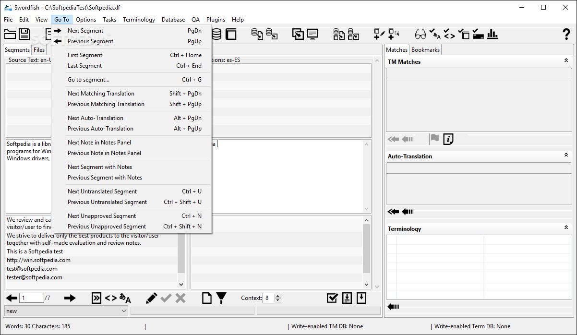Switch to the Matches tab
The height and width of the screenshot is (335, 577).
(x=397, y=50)
